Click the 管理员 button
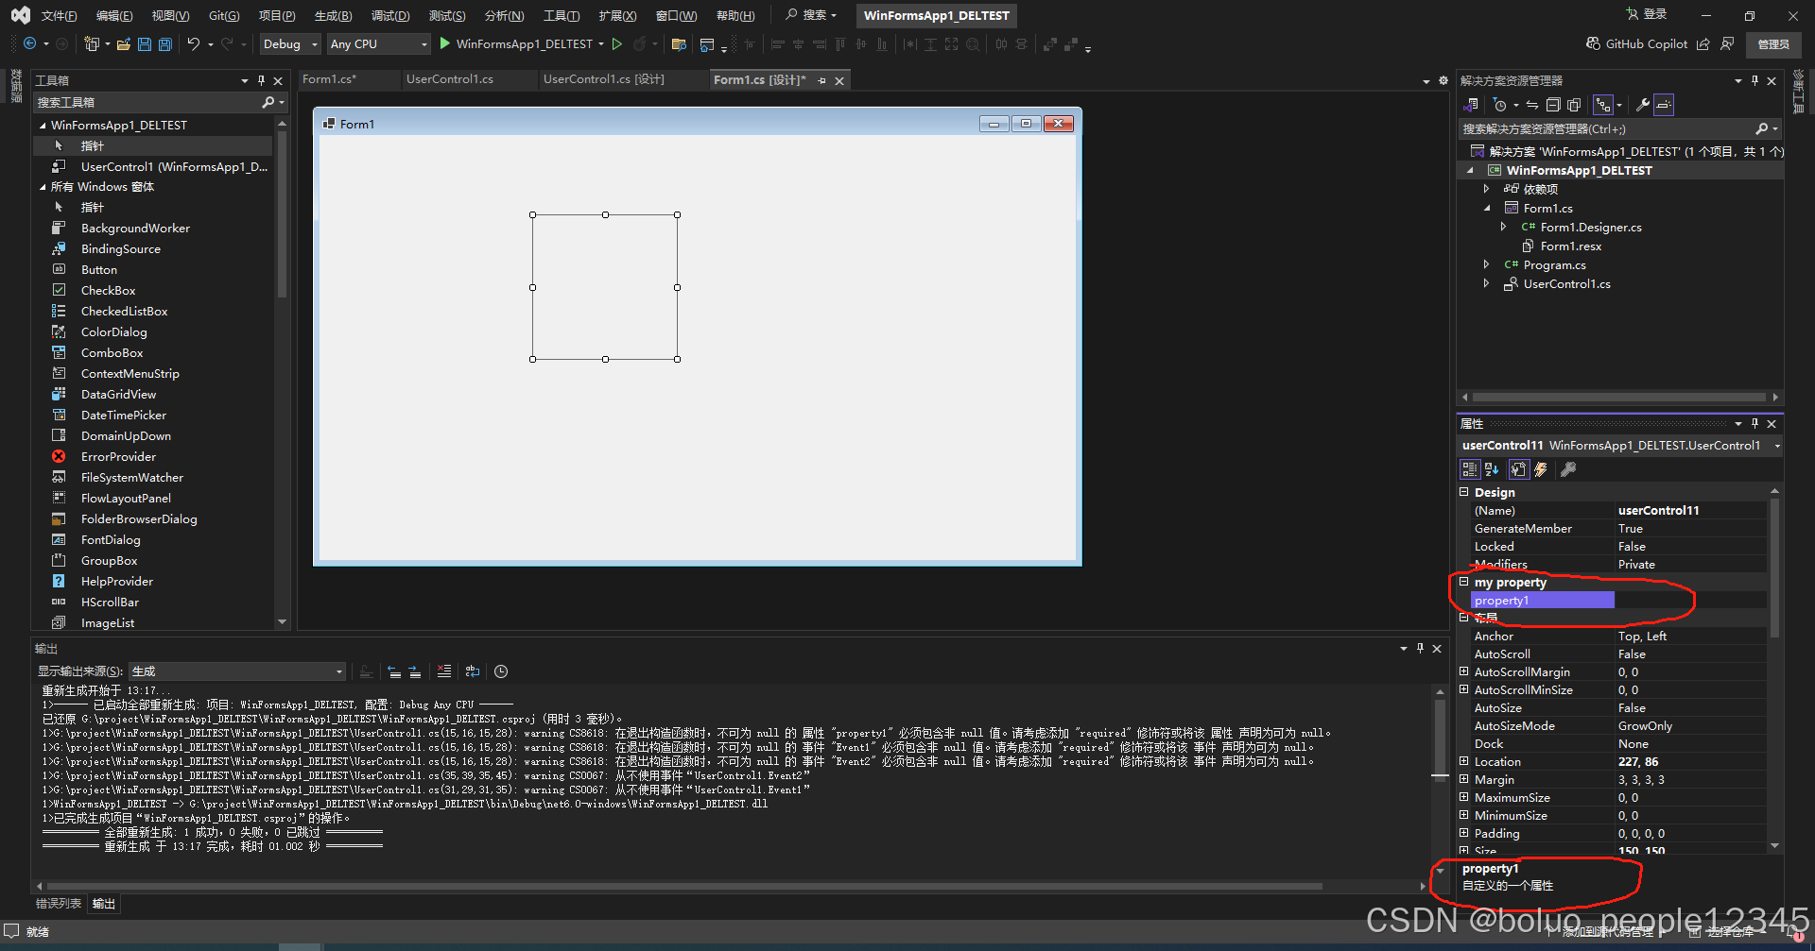This screenshot has width=1815, height=951. [x=1773, y=44]
